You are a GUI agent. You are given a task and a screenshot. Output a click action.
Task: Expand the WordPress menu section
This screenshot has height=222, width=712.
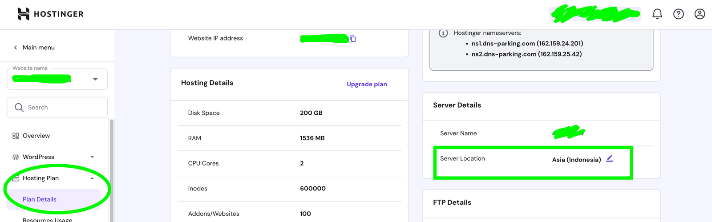(92, 157)
